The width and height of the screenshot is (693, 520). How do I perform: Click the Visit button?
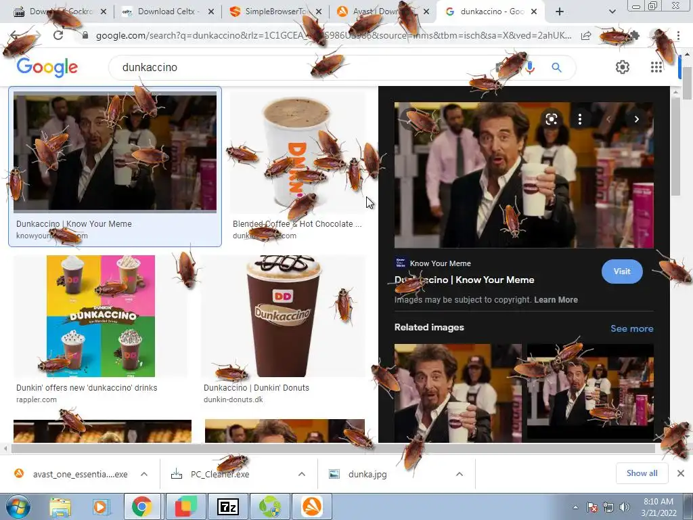(622, 272)
